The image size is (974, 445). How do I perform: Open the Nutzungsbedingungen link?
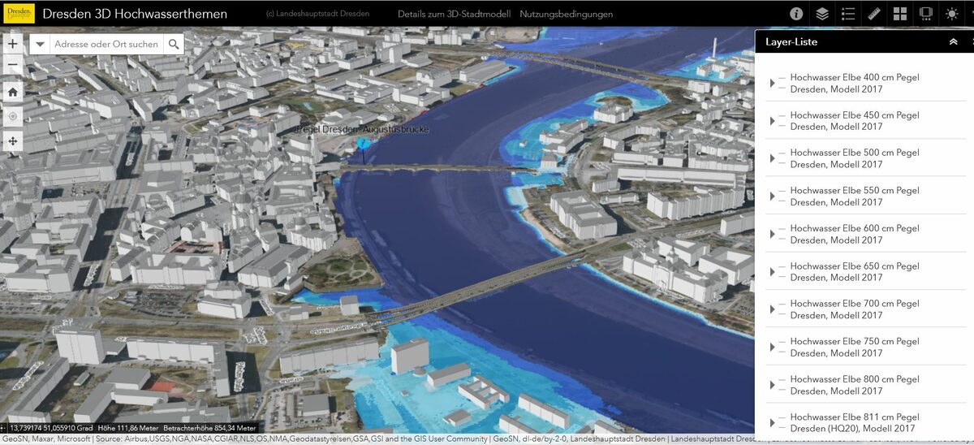(566, 15)
